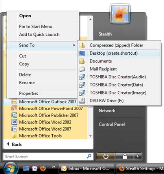Click programs list scroll down arrow
The width and height of the screenshot is (164, 174).
point(90,136)
